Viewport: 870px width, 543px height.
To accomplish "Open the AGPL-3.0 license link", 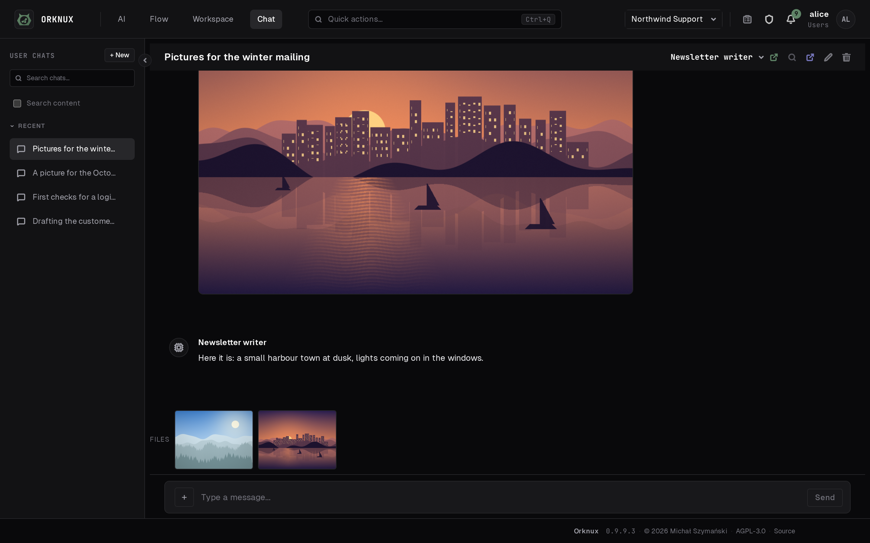I will click(750, 531).
